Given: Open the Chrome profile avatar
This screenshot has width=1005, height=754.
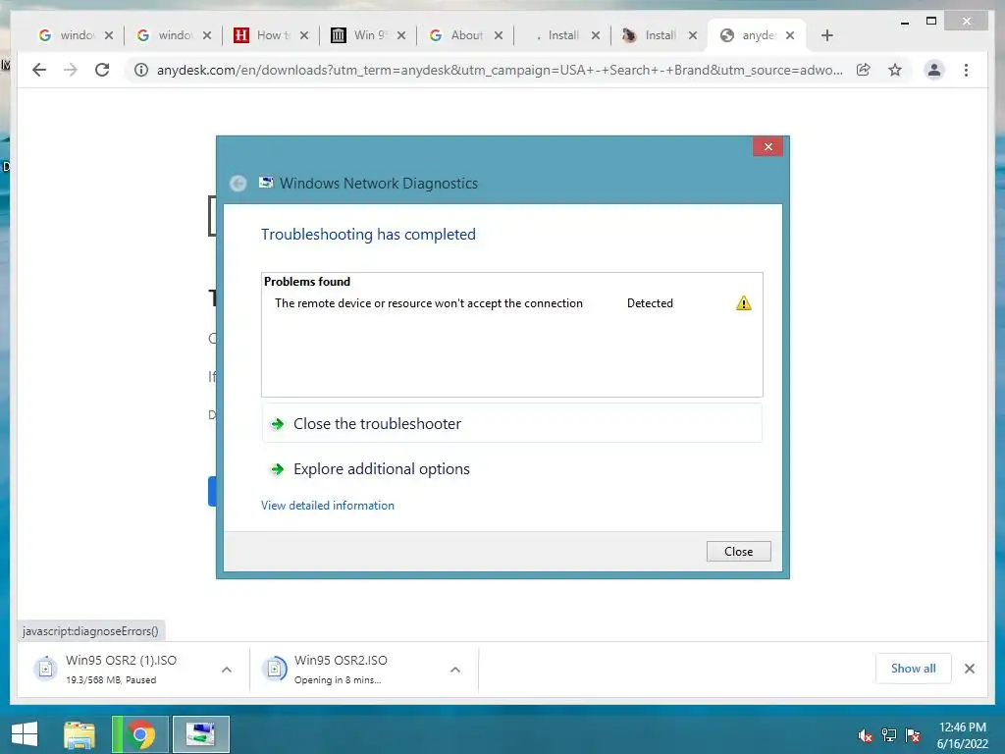Looking at the screenshot, I should pyautogui.click(x=934, y=70).
